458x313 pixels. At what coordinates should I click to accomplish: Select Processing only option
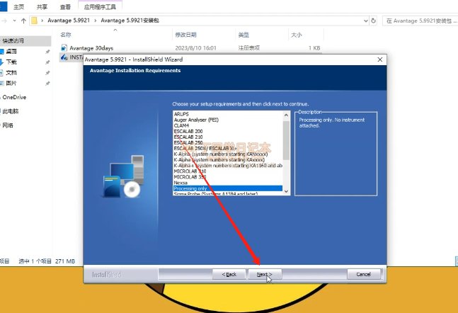(x=228, y=188)
